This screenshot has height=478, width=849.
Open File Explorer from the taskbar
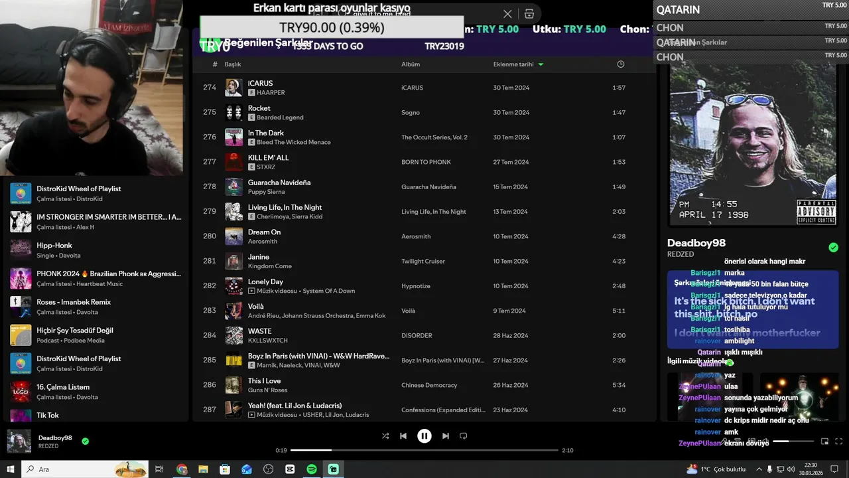click(x=204, y=469)
